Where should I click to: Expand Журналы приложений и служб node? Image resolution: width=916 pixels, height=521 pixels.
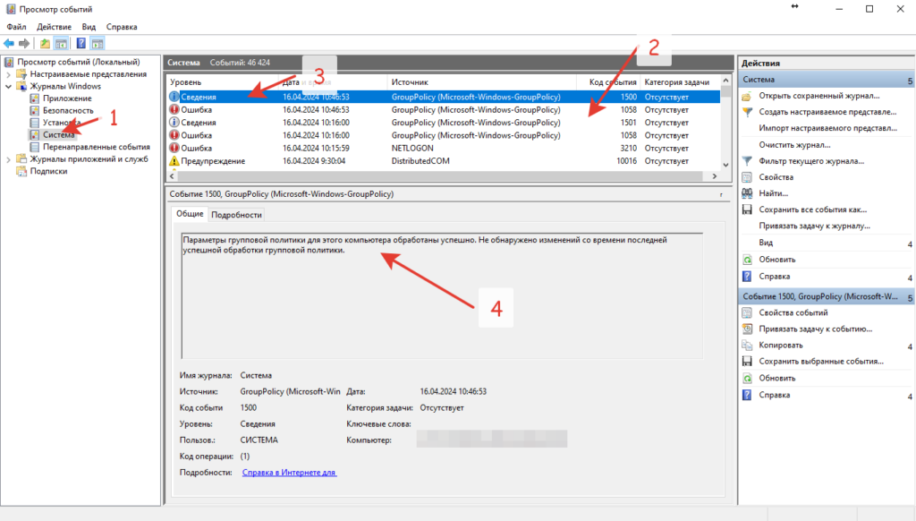[x=8, y=159]
